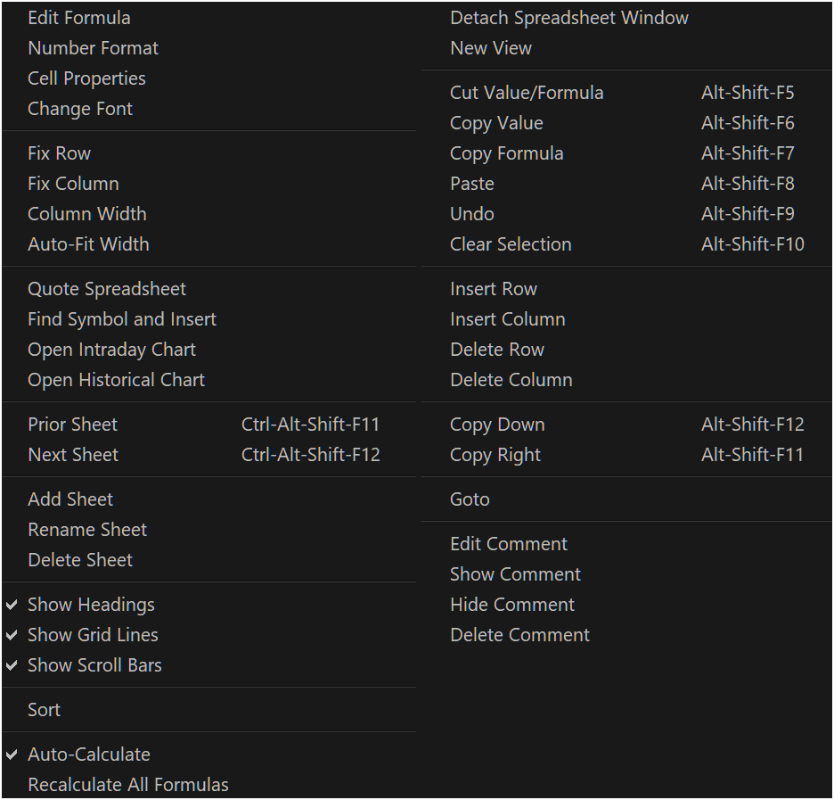Viewport: 834px width, 800px height.
Task: Go to Next Sheet
Action: [x=73, y=455]
